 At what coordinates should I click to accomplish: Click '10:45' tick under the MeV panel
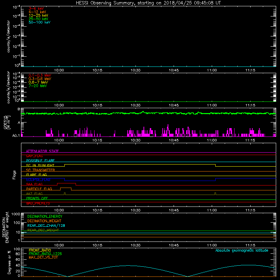pyautogui.click(x=174, y=105)
